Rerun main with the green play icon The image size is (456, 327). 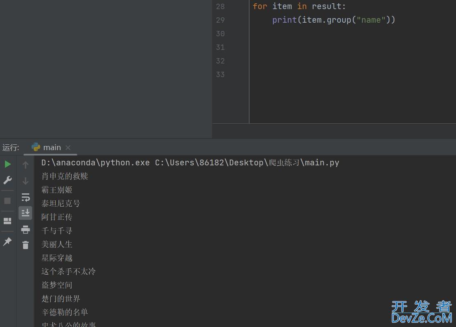click(7, 165)
